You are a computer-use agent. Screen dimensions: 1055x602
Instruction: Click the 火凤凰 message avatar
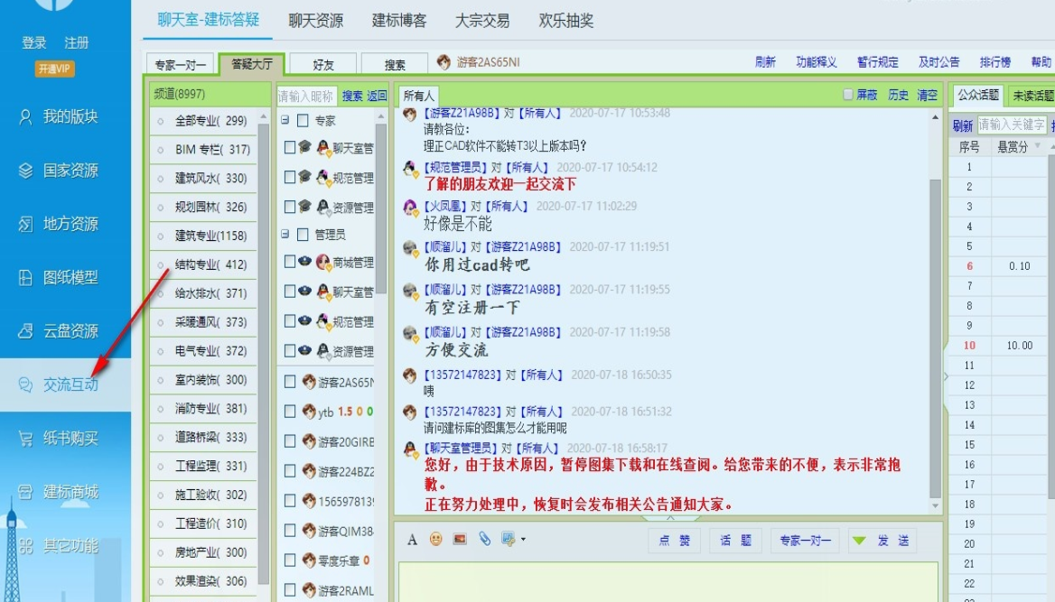point(410,208)
